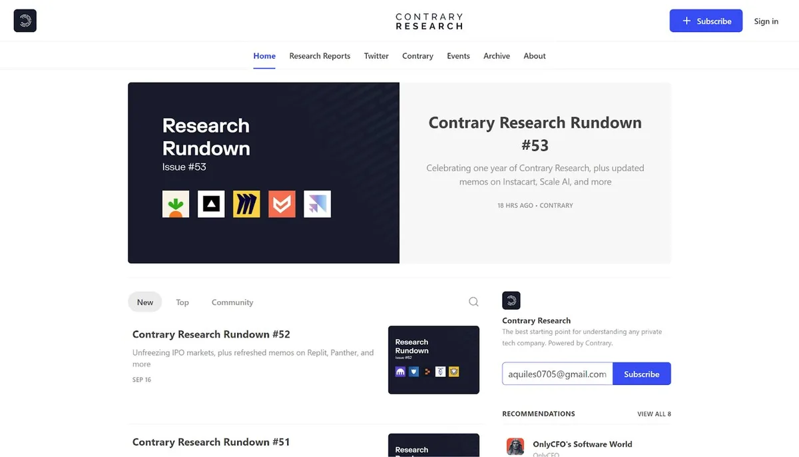
Task: Click the 'Unfreezing IPO markets' description text
Action: coord(253,358)
